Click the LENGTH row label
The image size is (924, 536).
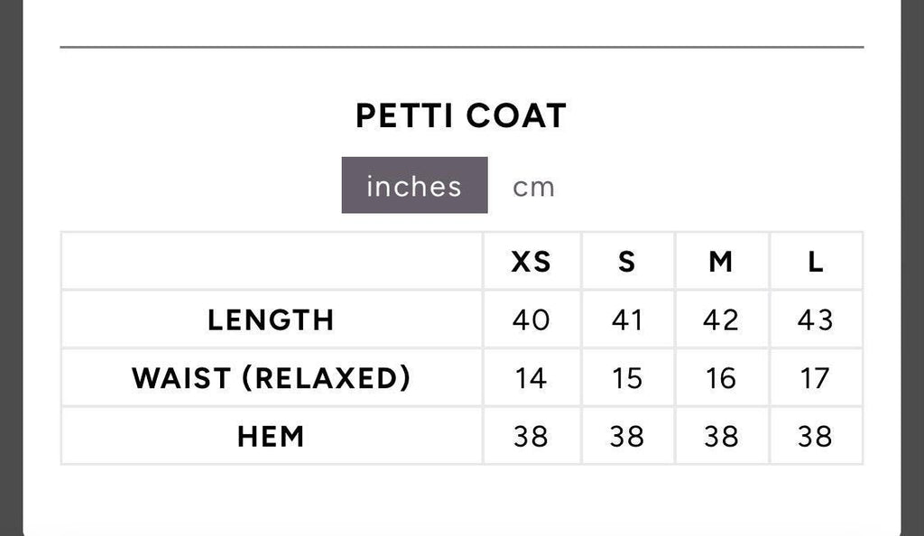click(x=271, y=319)
